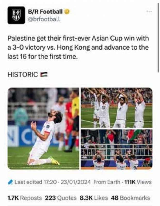Click the Palestine flag emoji
The height and width of the screenshot is (206, 160).
click(x=44, y=75)
